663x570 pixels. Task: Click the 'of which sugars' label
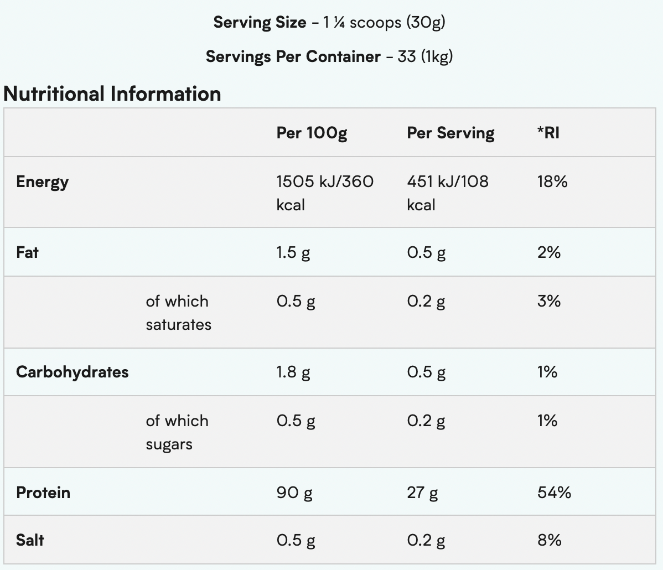coord(177,432)
